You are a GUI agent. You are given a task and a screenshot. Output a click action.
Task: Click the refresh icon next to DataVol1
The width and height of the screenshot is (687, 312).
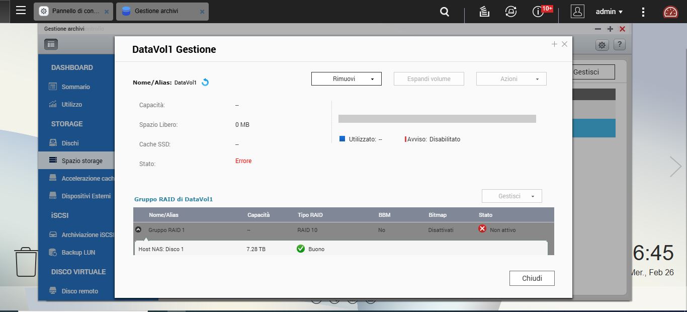click(205, 83)
